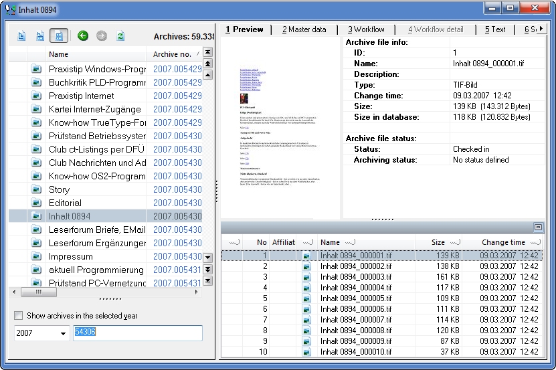Screen dimensions: 556x370
Task: Open the Workflow tab
Action: coord(365,29)
